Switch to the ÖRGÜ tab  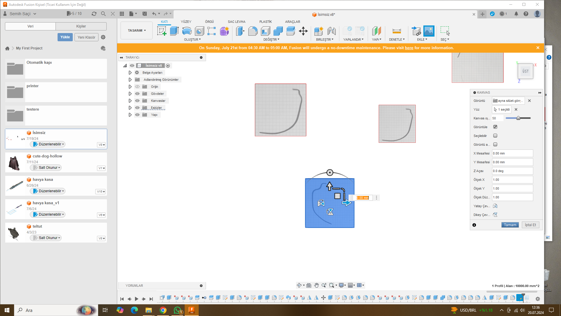pyautogui.click(x=209, y=22)
